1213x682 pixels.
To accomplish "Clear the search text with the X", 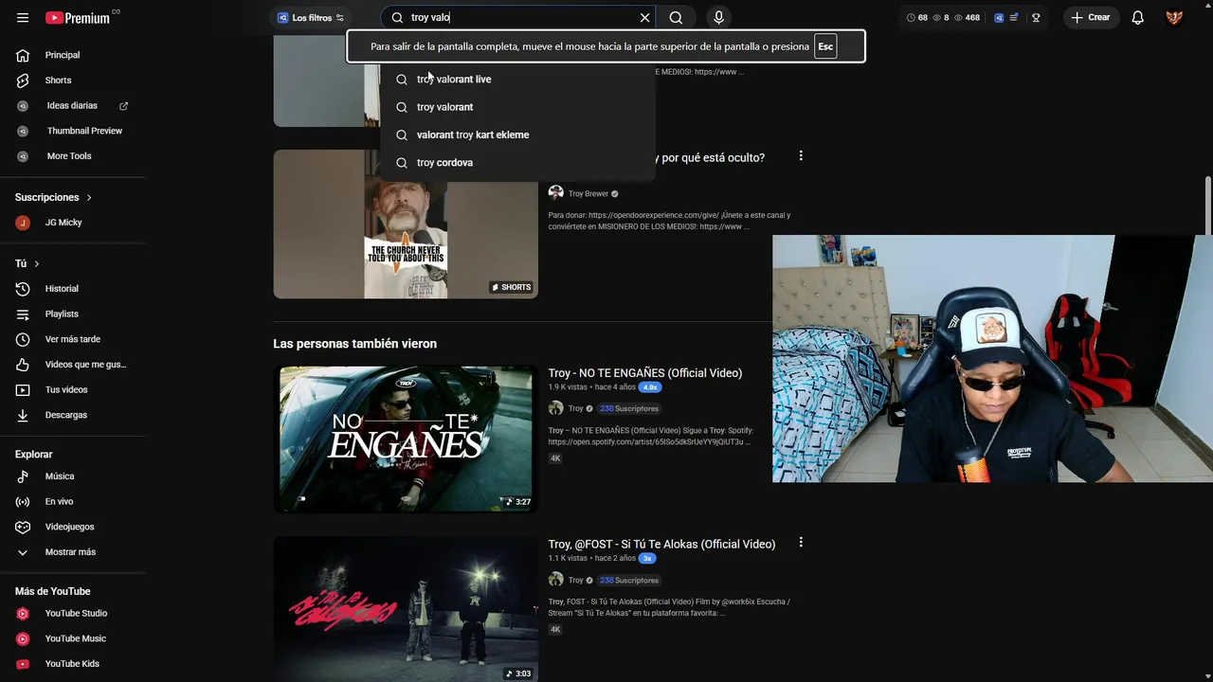I will [644, 17].
